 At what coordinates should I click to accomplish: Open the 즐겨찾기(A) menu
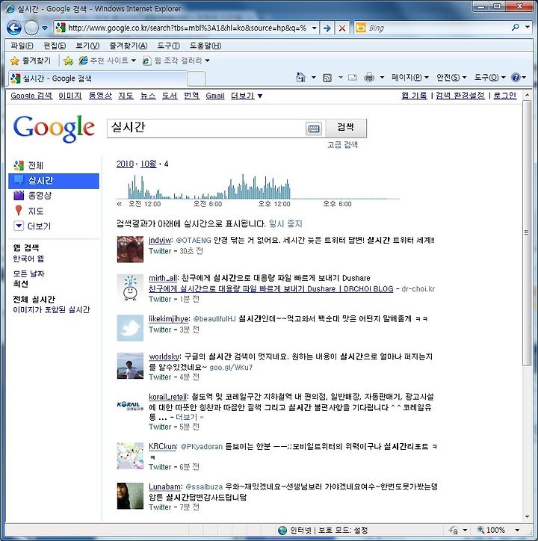tap(128, 46)
